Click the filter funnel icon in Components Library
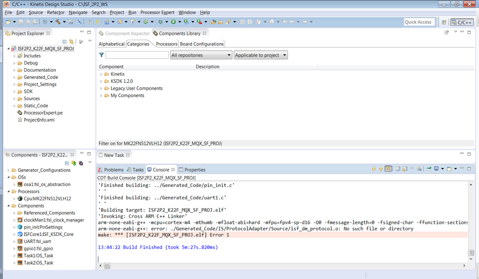 coord(101,55)
